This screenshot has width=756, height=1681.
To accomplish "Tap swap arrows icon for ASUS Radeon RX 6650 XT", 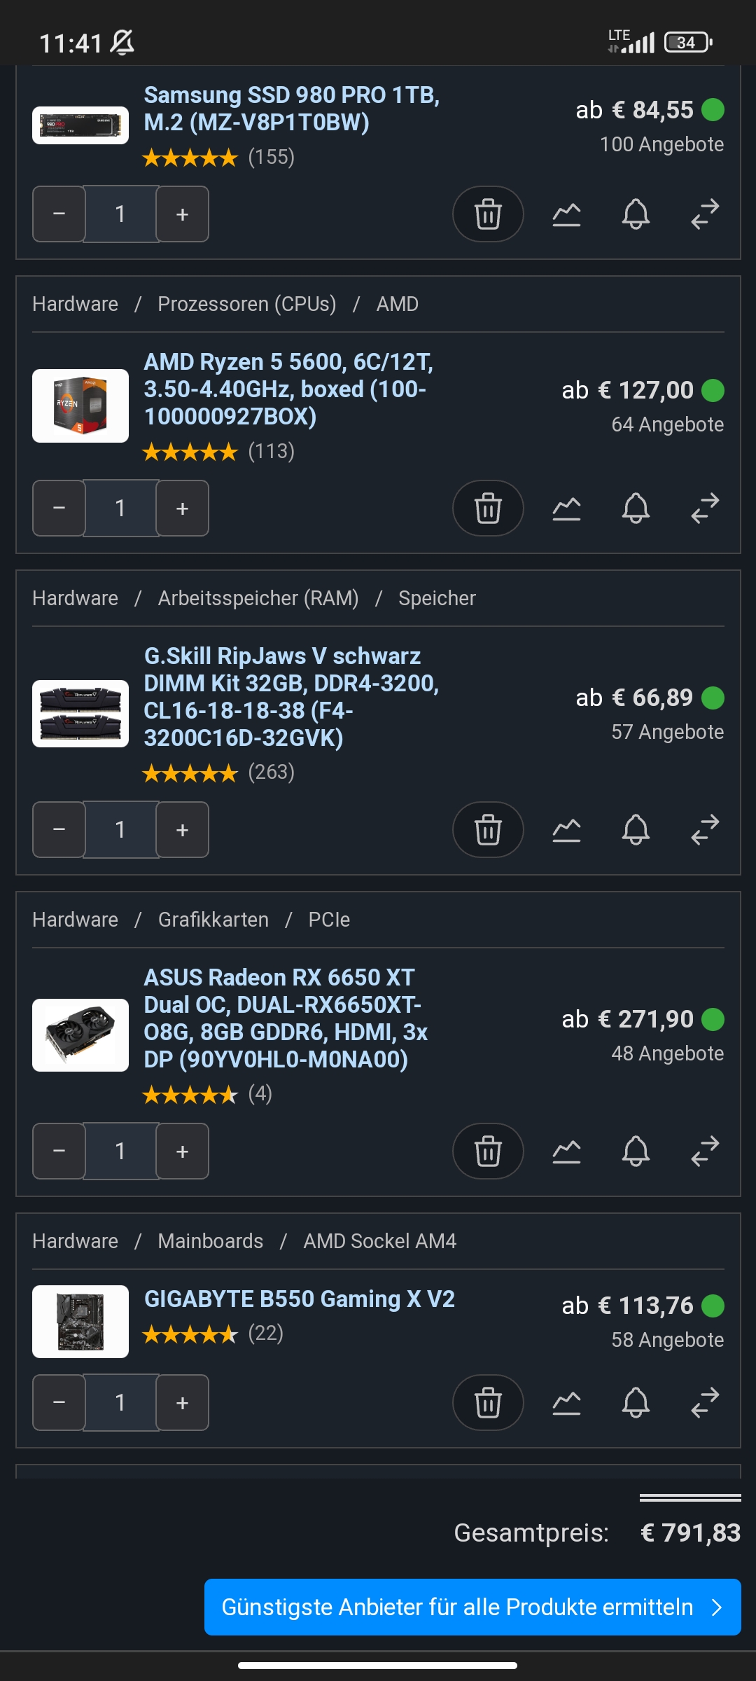I will 705,1151.
